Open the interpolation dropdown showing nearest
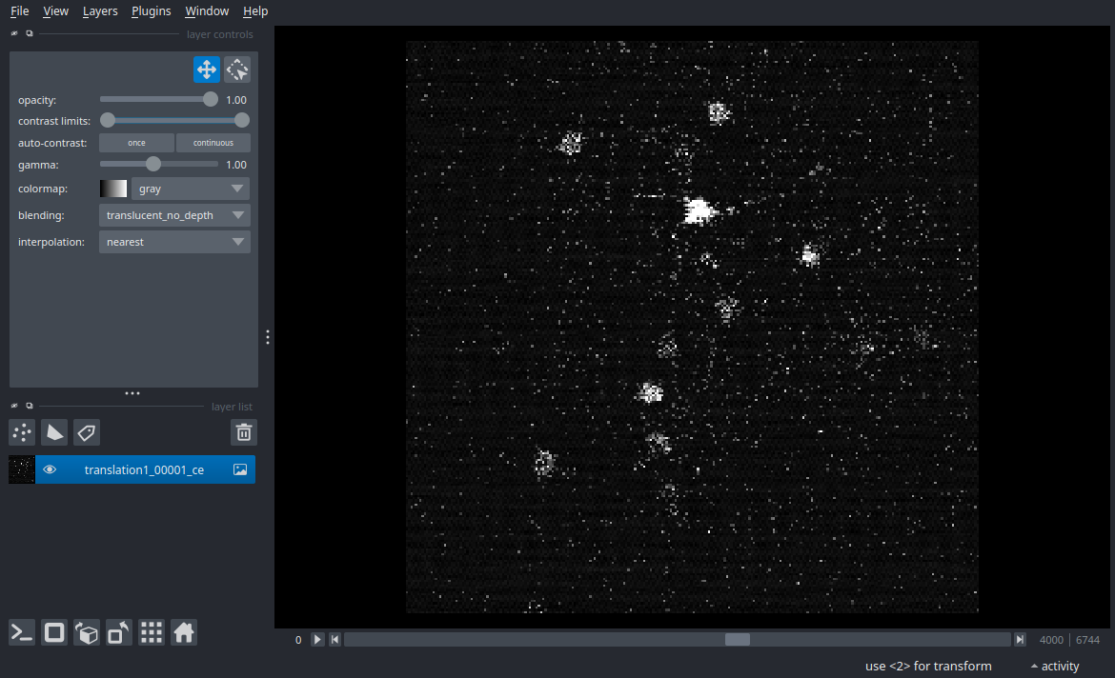1115x678 pixels. click(174, 241)
